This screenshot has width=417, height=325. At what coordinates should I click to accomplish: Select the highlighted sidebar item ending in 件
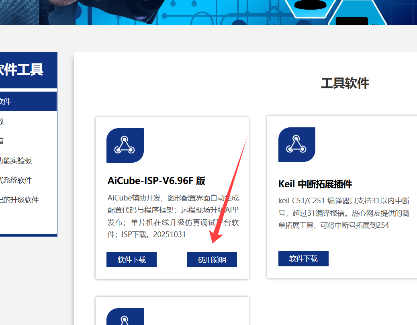click(24, 102)
